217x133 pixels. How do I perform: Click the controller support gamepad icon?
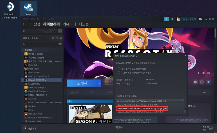point(208,73)
